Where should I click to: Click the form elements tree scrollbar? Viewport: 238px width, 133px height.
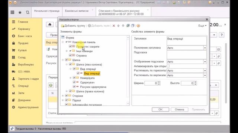tap(128, 71)
